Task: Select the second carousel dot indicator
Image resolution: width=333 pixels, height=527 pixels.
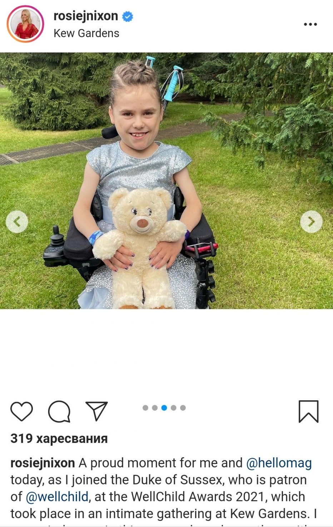Action: [155, 408]
